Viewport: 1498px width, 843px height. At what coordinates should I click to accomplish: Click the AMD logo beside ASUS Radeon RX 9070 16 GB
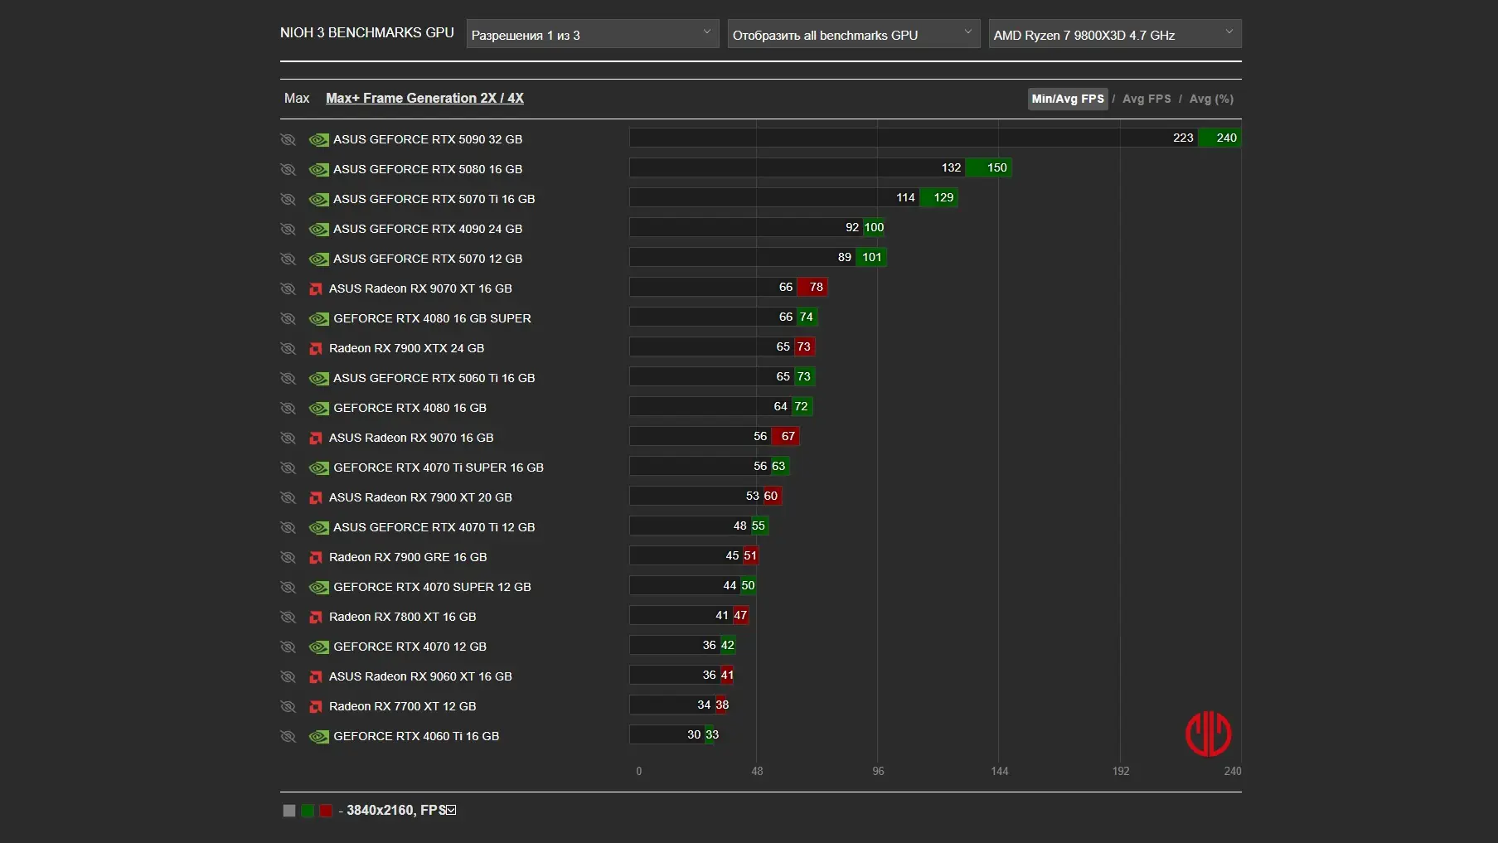316,438
